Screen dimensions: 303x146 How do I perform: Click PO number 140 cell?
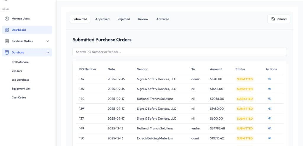pyautogui.click(x=82, y=99)
